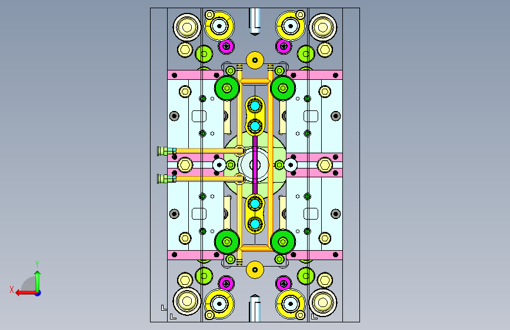510x330 pixels.
Task: Select the orange disc above the upper cooling loop
Action: coord(255,60)
